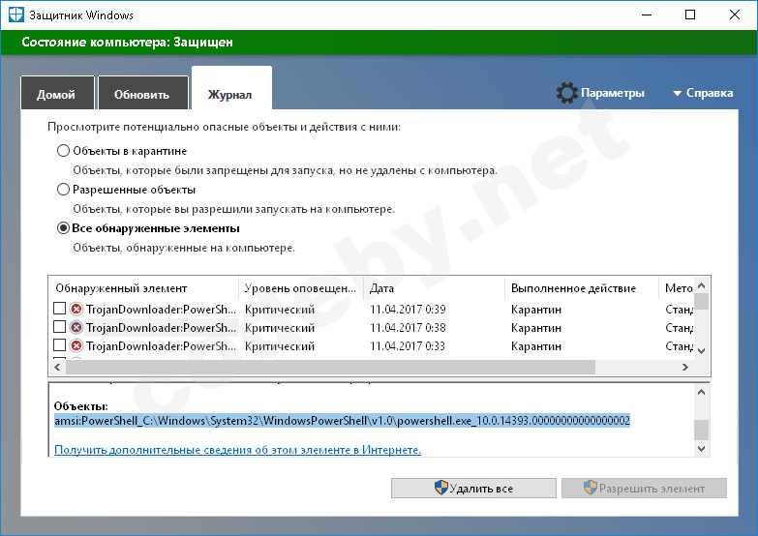
Task: Click list horizontal scroll right arrow
Action: click(685, 368)
